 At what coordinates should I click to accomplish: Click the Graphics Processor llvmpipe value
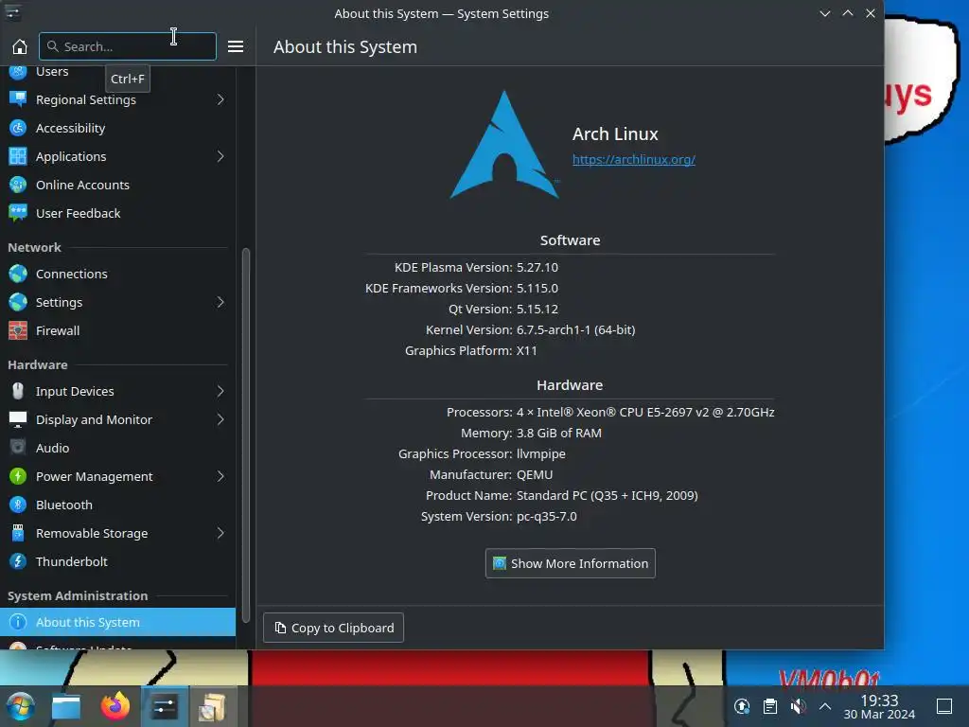point(540,454)
